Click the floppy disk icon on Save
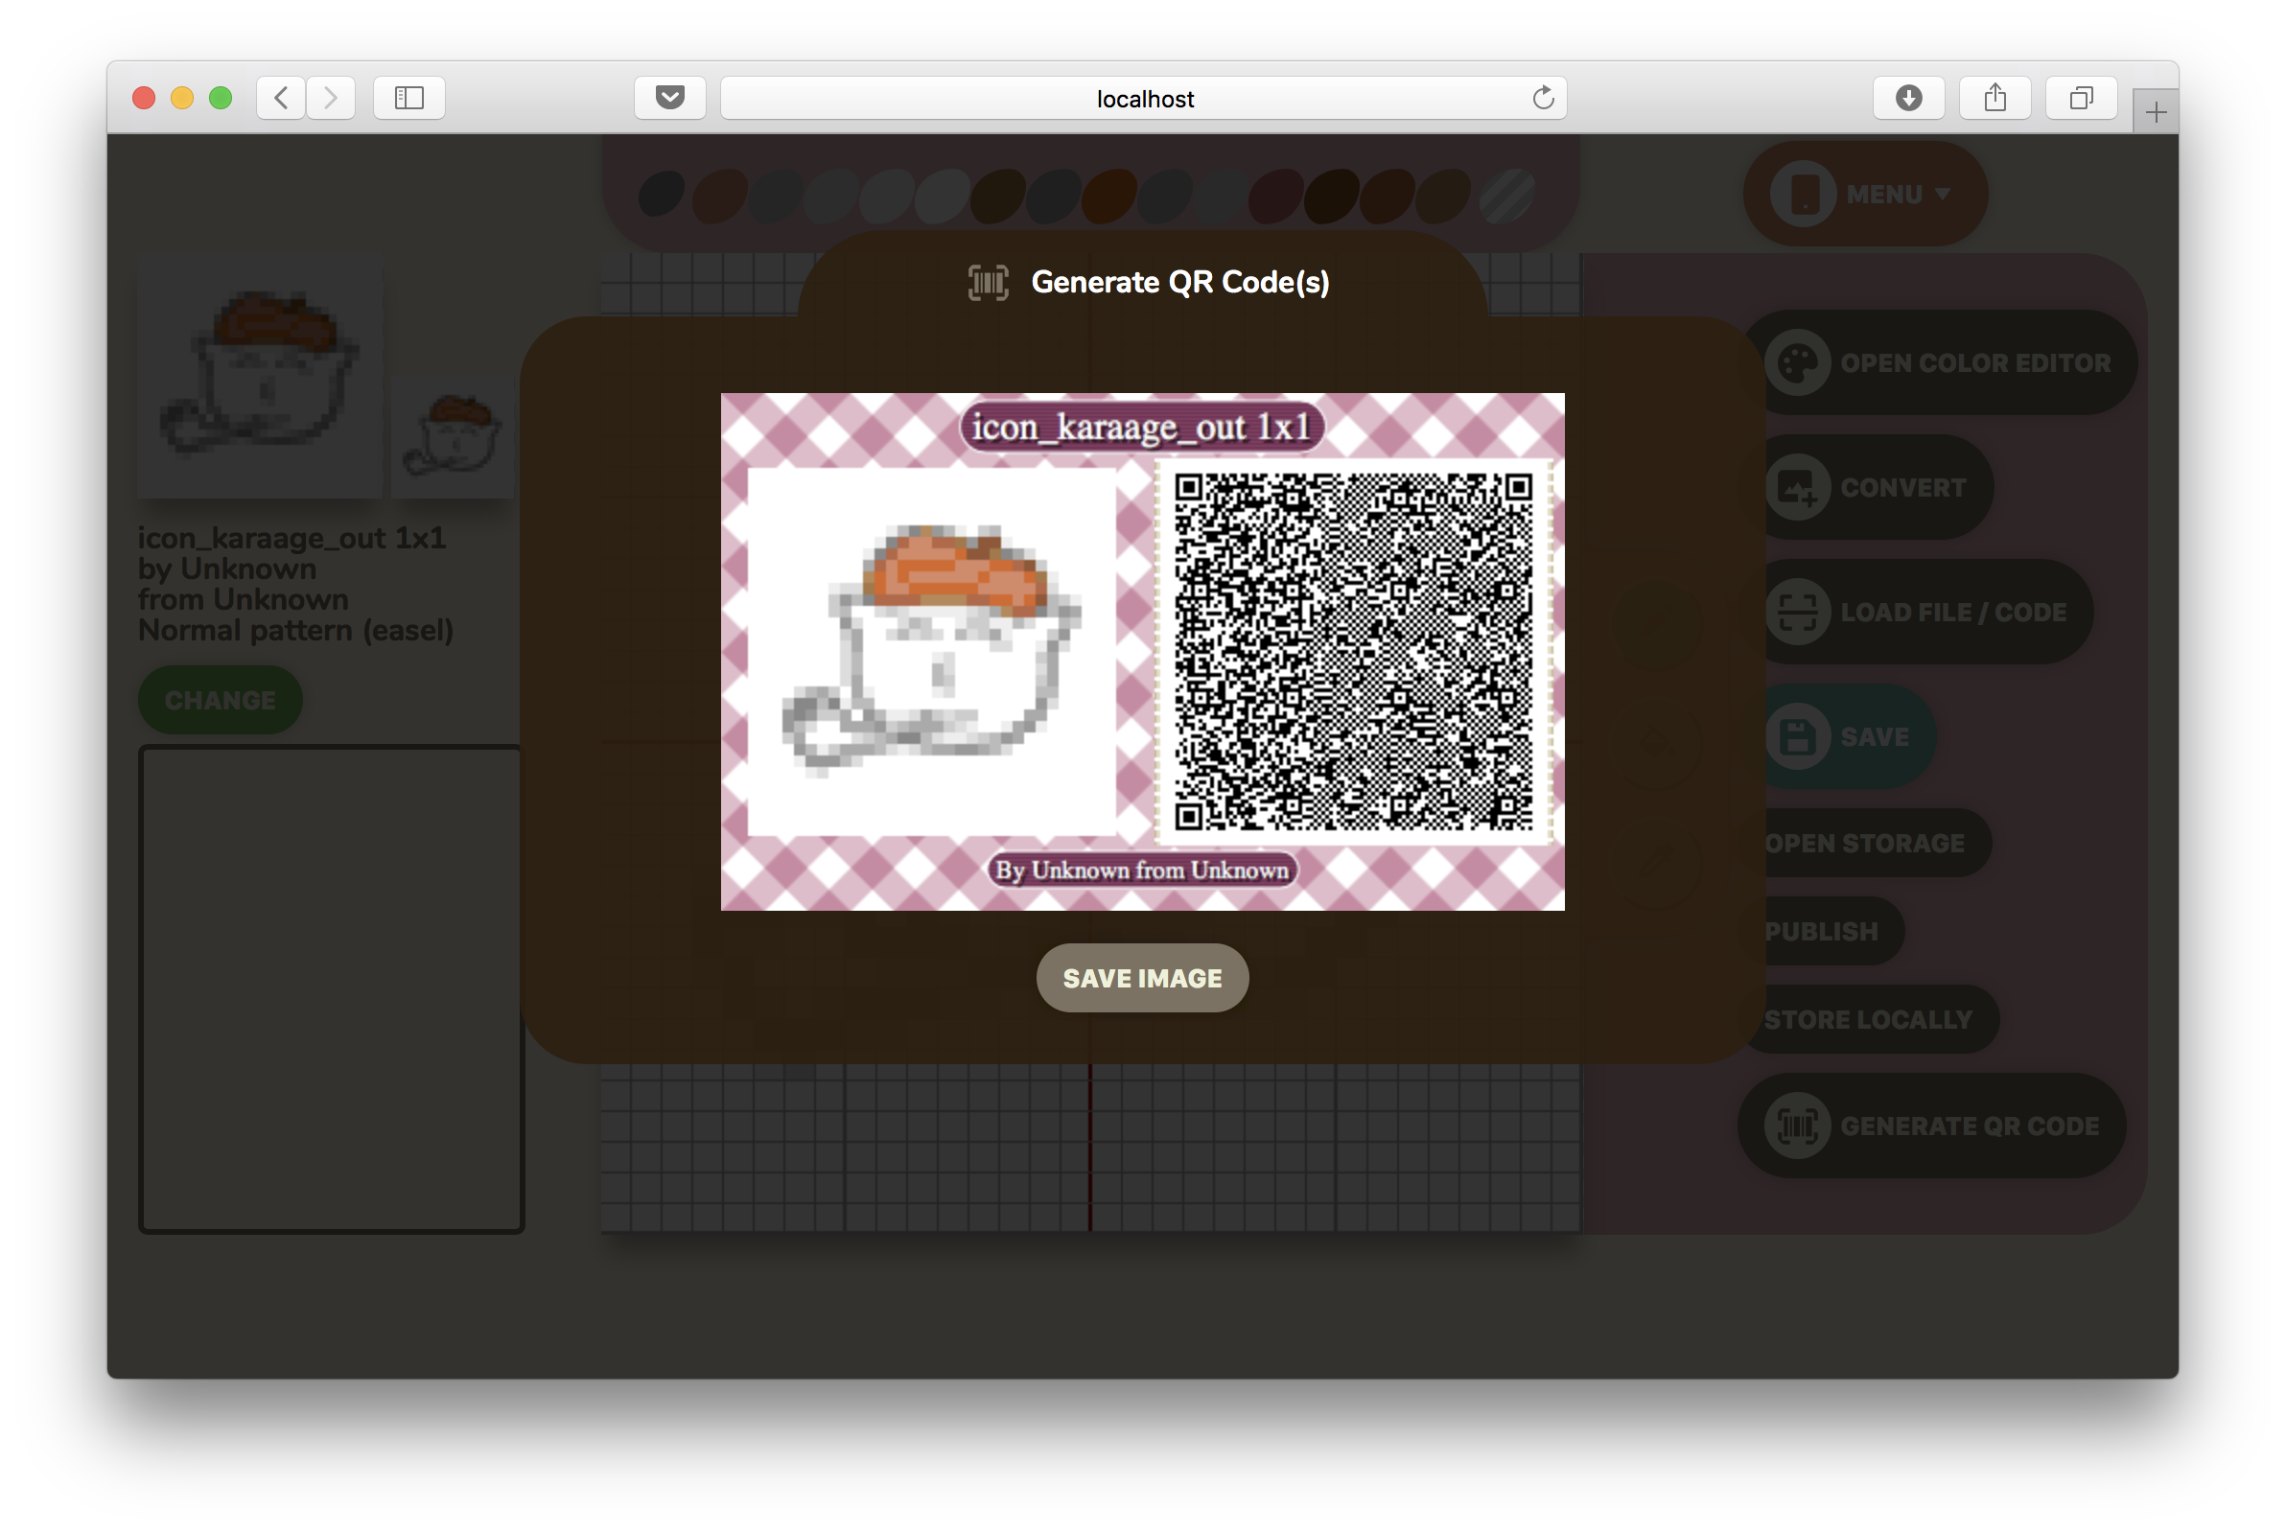The width and height of the screenshot is (2286, 1532). coord(1796,735)
